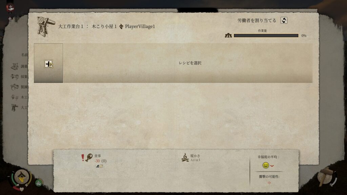
Task: Toggle the small checkbox under 食事
Action: coord(101,166)
